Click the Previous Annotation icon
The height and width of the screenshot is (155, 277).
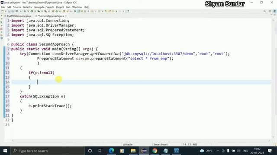(99, 11)
